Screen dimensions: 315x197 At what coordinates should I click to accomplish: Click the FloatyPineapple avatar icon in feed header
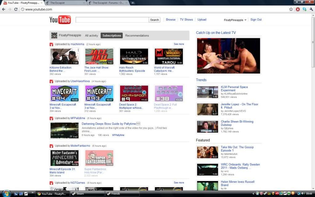tap(54, 35)
